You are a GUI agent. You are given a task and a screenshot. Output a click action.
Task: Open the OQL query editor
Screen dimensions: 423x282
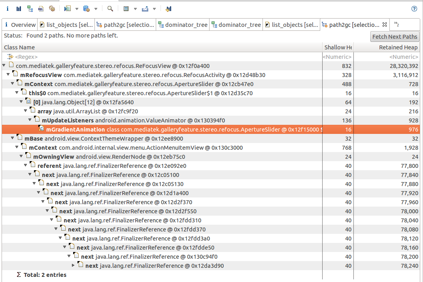[x=41, y=8]
